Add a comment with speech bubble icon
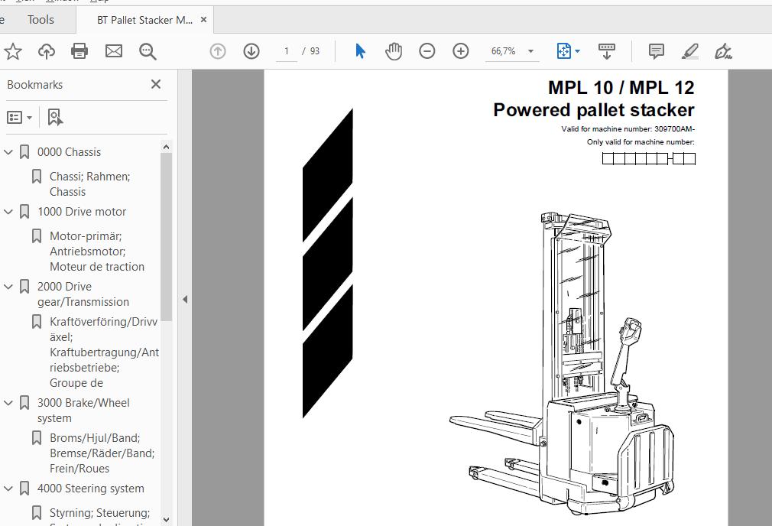This screenshot has width=772, height=526. pyautogui.click(x=657, y=51)
